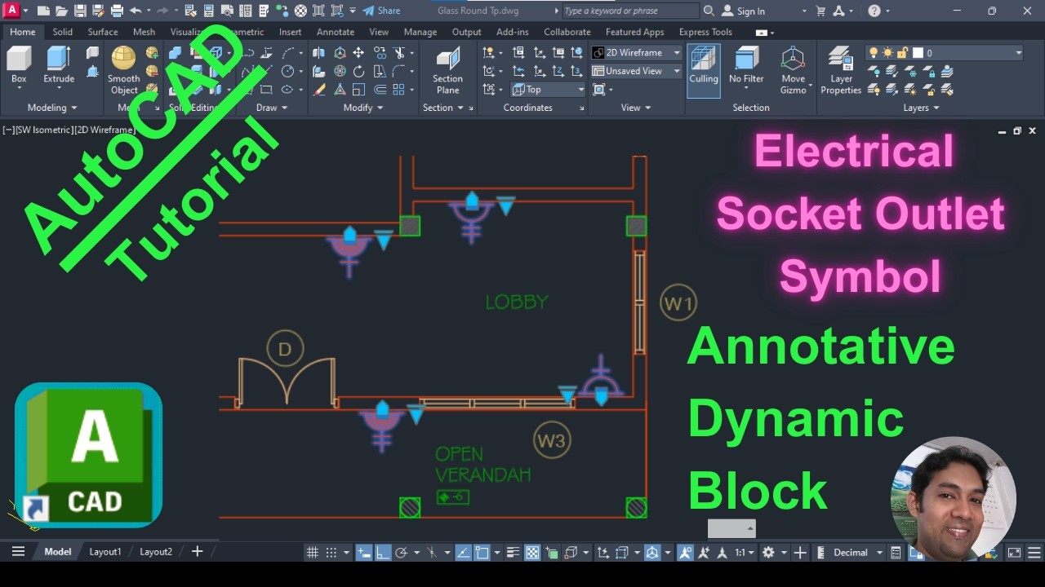Toggle Ortho mode in status bar
The height and width of the screenshot is (587, 1045).
(382, 552)
